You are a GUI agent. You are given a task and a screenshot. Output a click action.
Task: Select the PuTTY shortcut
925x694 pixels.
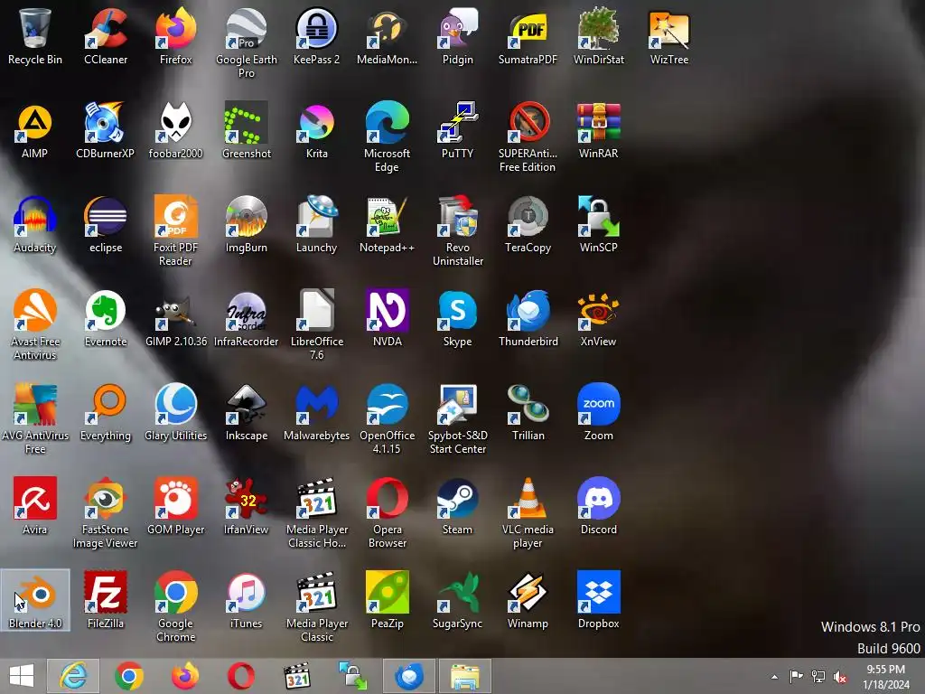point(457,130)
